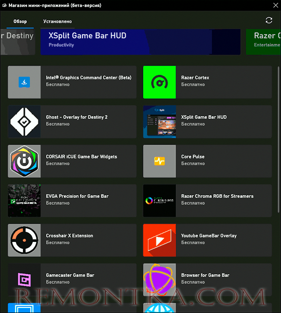Switch to the Установлено tab

[x=57, y=22]
